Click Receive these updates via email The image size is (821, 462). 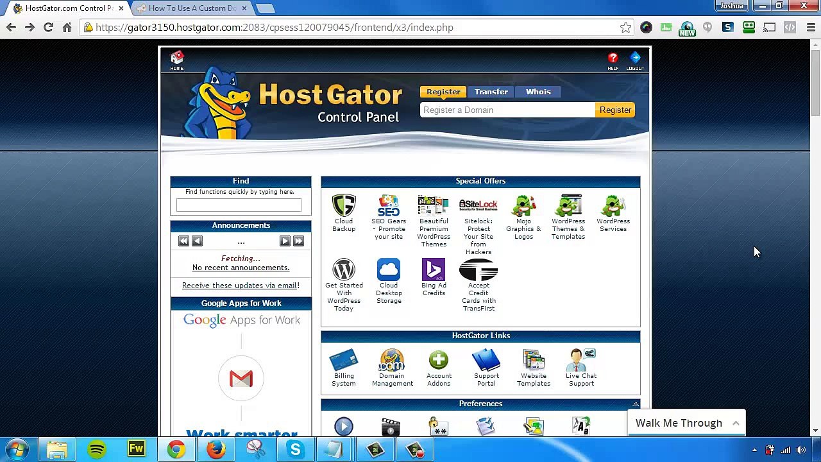(241, 286)
